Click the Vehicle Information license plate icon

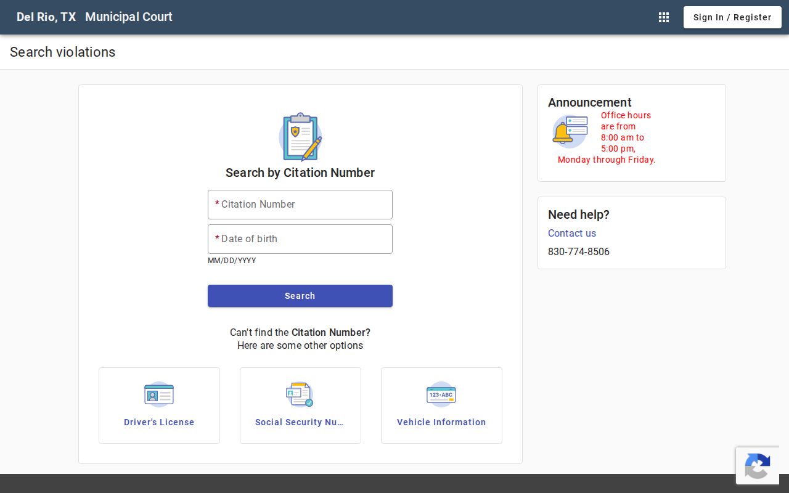click(x=441, y=394)
